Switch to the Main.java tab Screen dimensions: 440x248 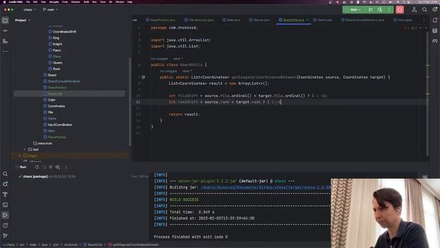pyautogui.click(x=231, y=20)
